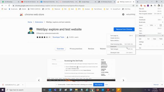This screenshot has height=92, width=164.
Task: Open Downloads from Chrome menu
Action: tap(150, 20)
